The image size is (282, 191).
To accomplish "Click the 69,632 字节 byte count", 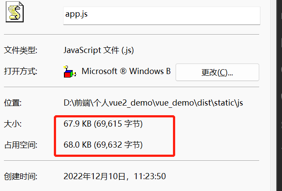I will pyautogui.click(x=118, y=145).
